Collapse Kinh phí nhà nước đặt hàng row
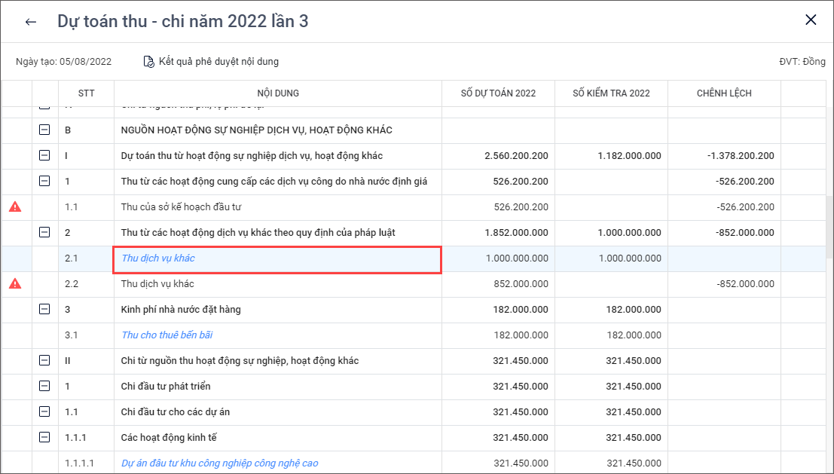 [44, 310]
